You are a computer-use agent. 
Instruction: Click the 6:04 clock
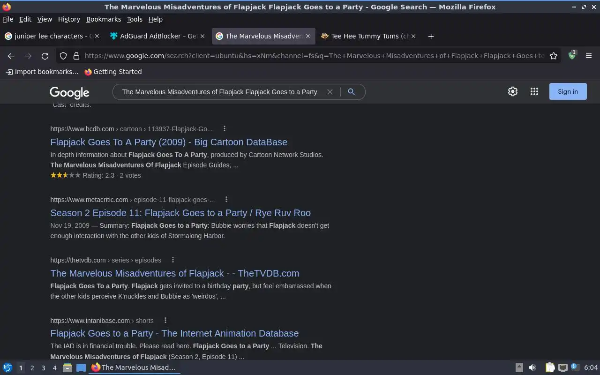(591, 368)
